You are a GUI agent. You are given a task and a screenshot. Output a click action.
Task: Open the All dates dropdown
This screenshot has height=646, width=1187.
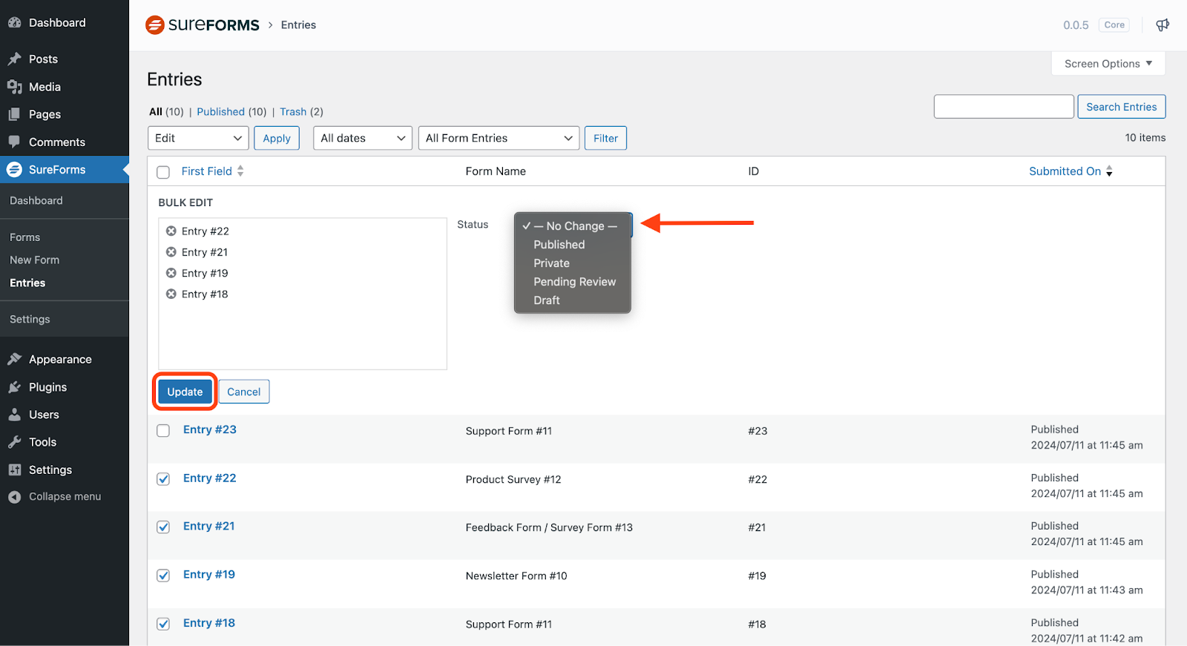click(x=363, y=138)
